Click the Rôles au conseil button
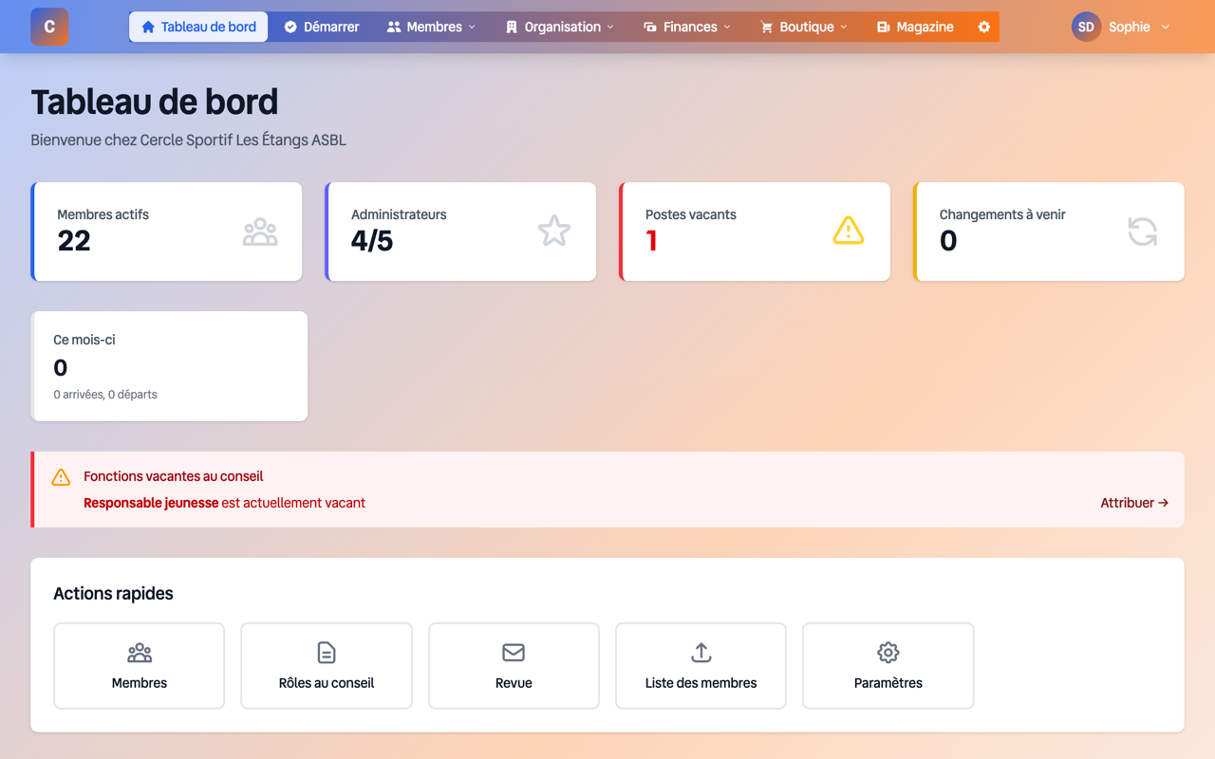1215x759 pixels. (327, 666)
